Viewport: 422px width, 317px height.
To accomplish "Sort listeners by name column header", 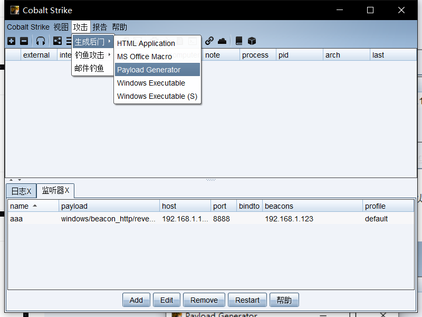I will (33, 206).
